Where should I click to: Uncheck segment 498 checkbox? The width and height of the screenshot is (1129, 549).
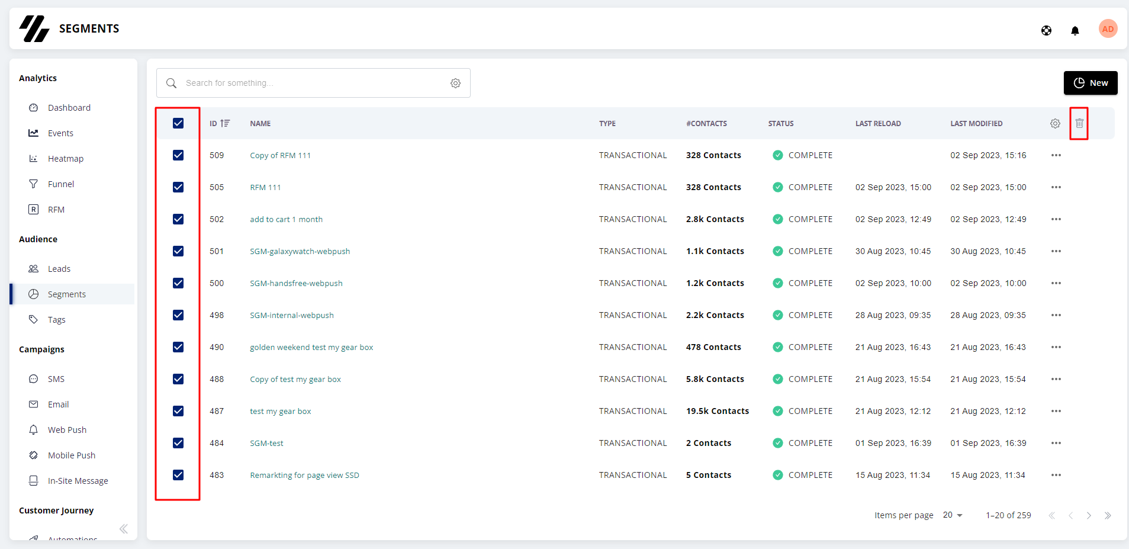tap(178, 315)
